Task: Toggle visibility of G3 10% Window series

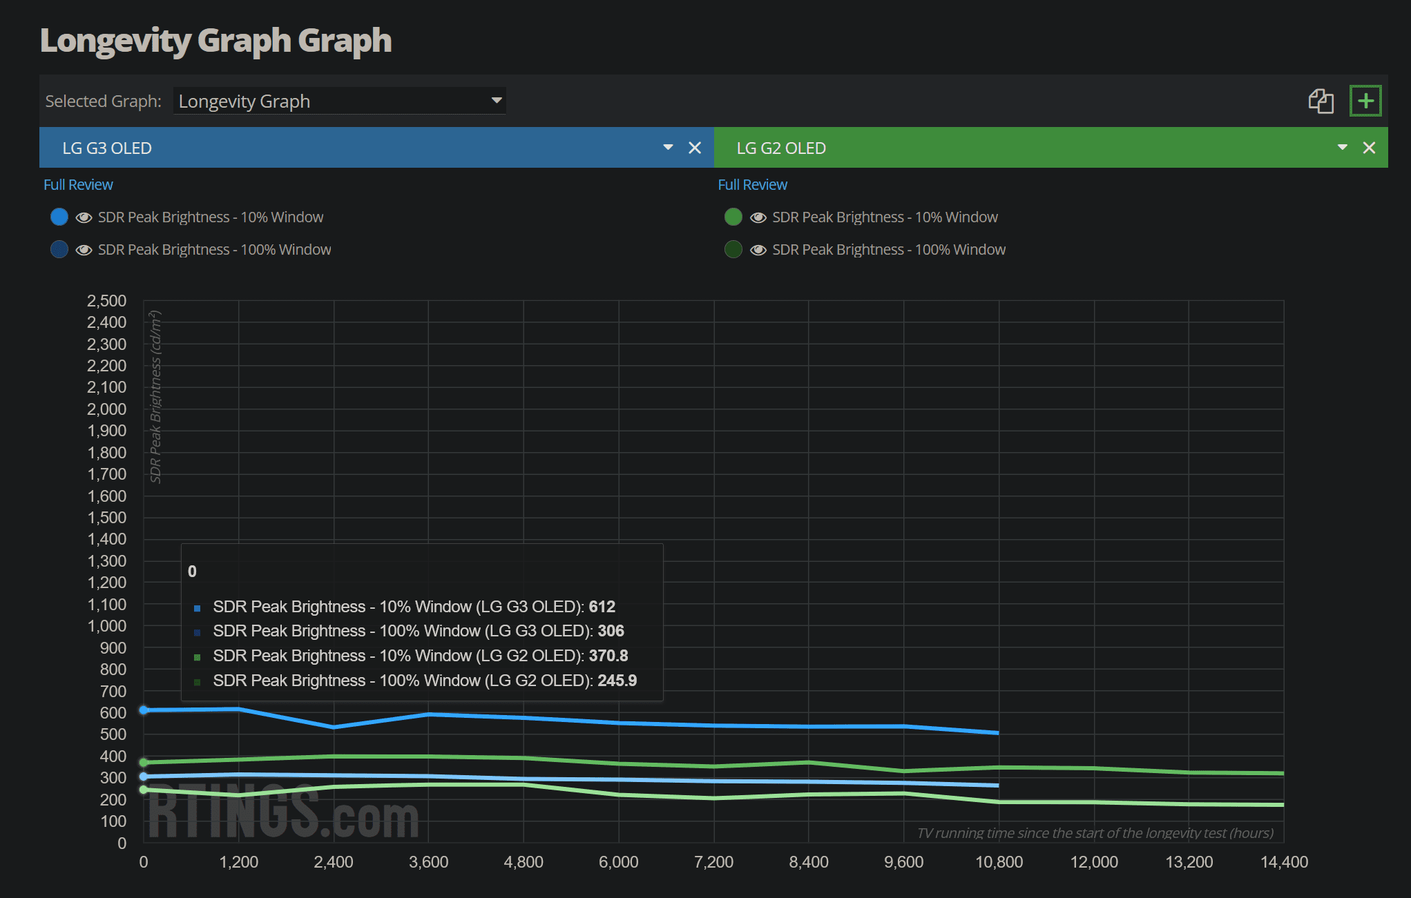Action: (84, 217)
